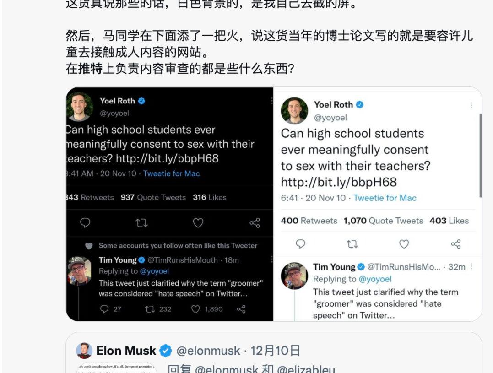493x373 pixels.
Task: Click retweet icon in dark Yoel Roth tweet
Action: 141,223
